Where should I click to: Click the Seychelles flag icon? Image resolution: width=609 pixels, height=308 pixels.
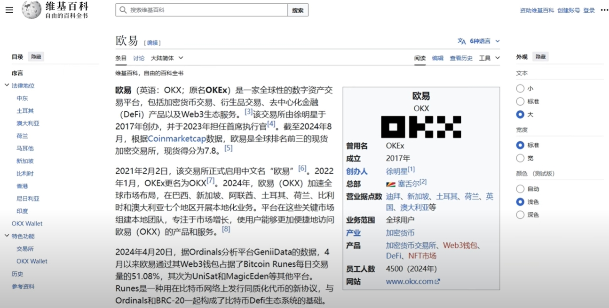(391, 184)
